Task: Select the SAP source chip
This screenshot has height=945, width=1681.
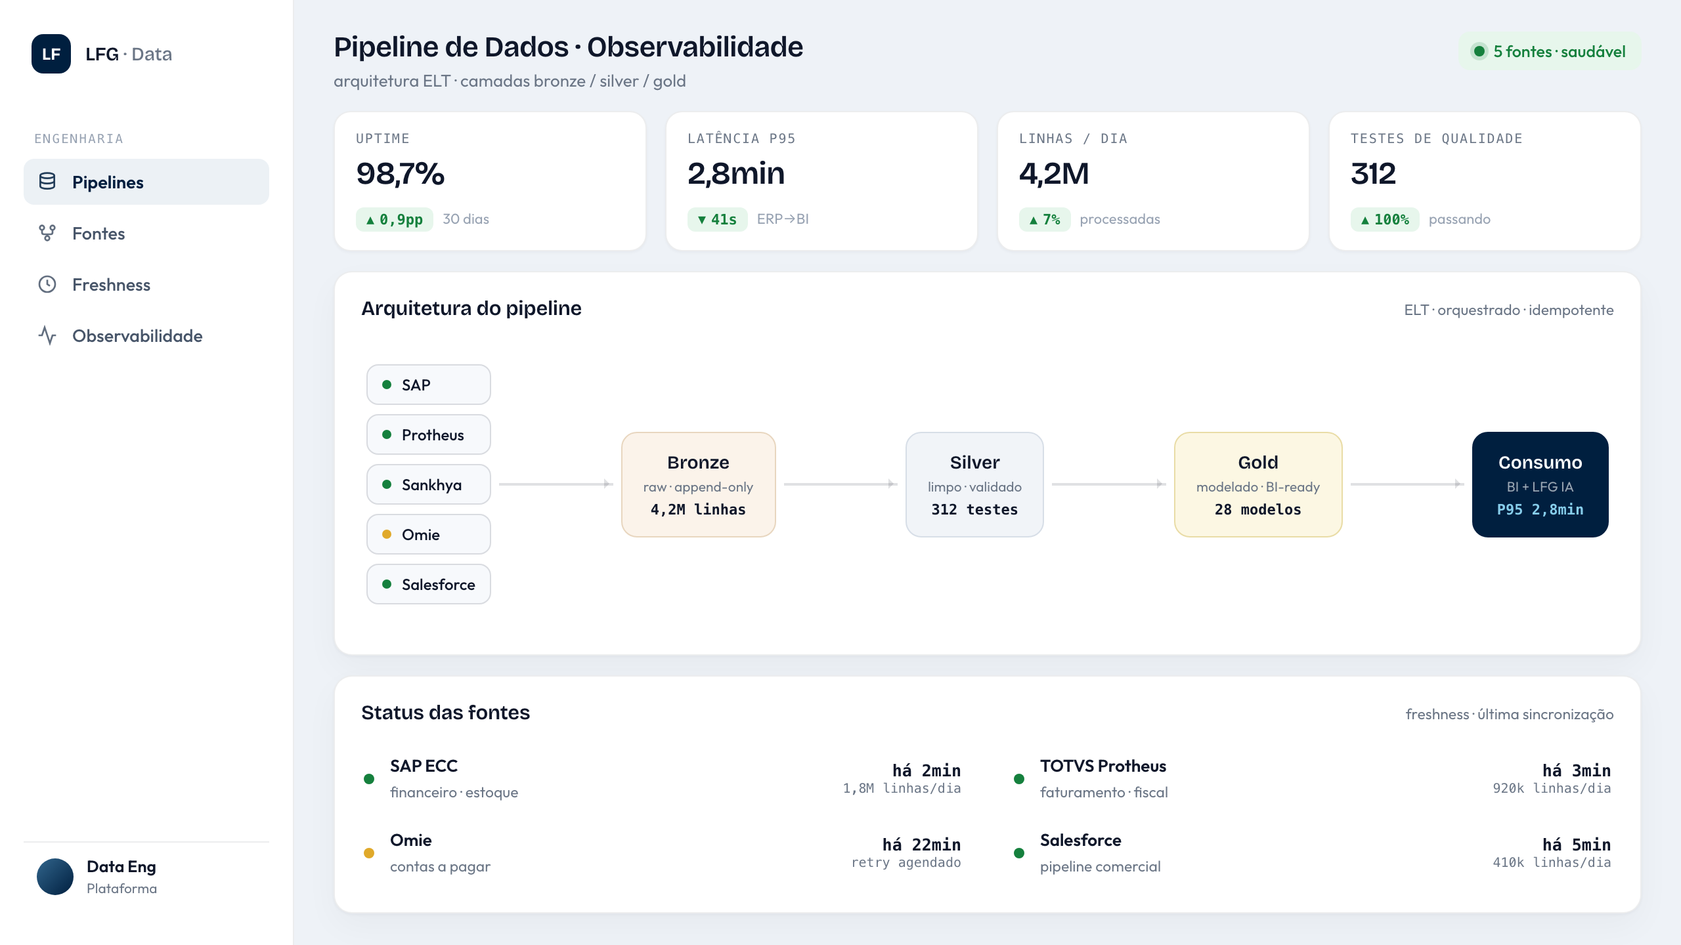Action: [429, 385]
